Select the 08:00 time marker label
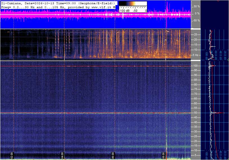Screen dimensions: 229x160 163,155
